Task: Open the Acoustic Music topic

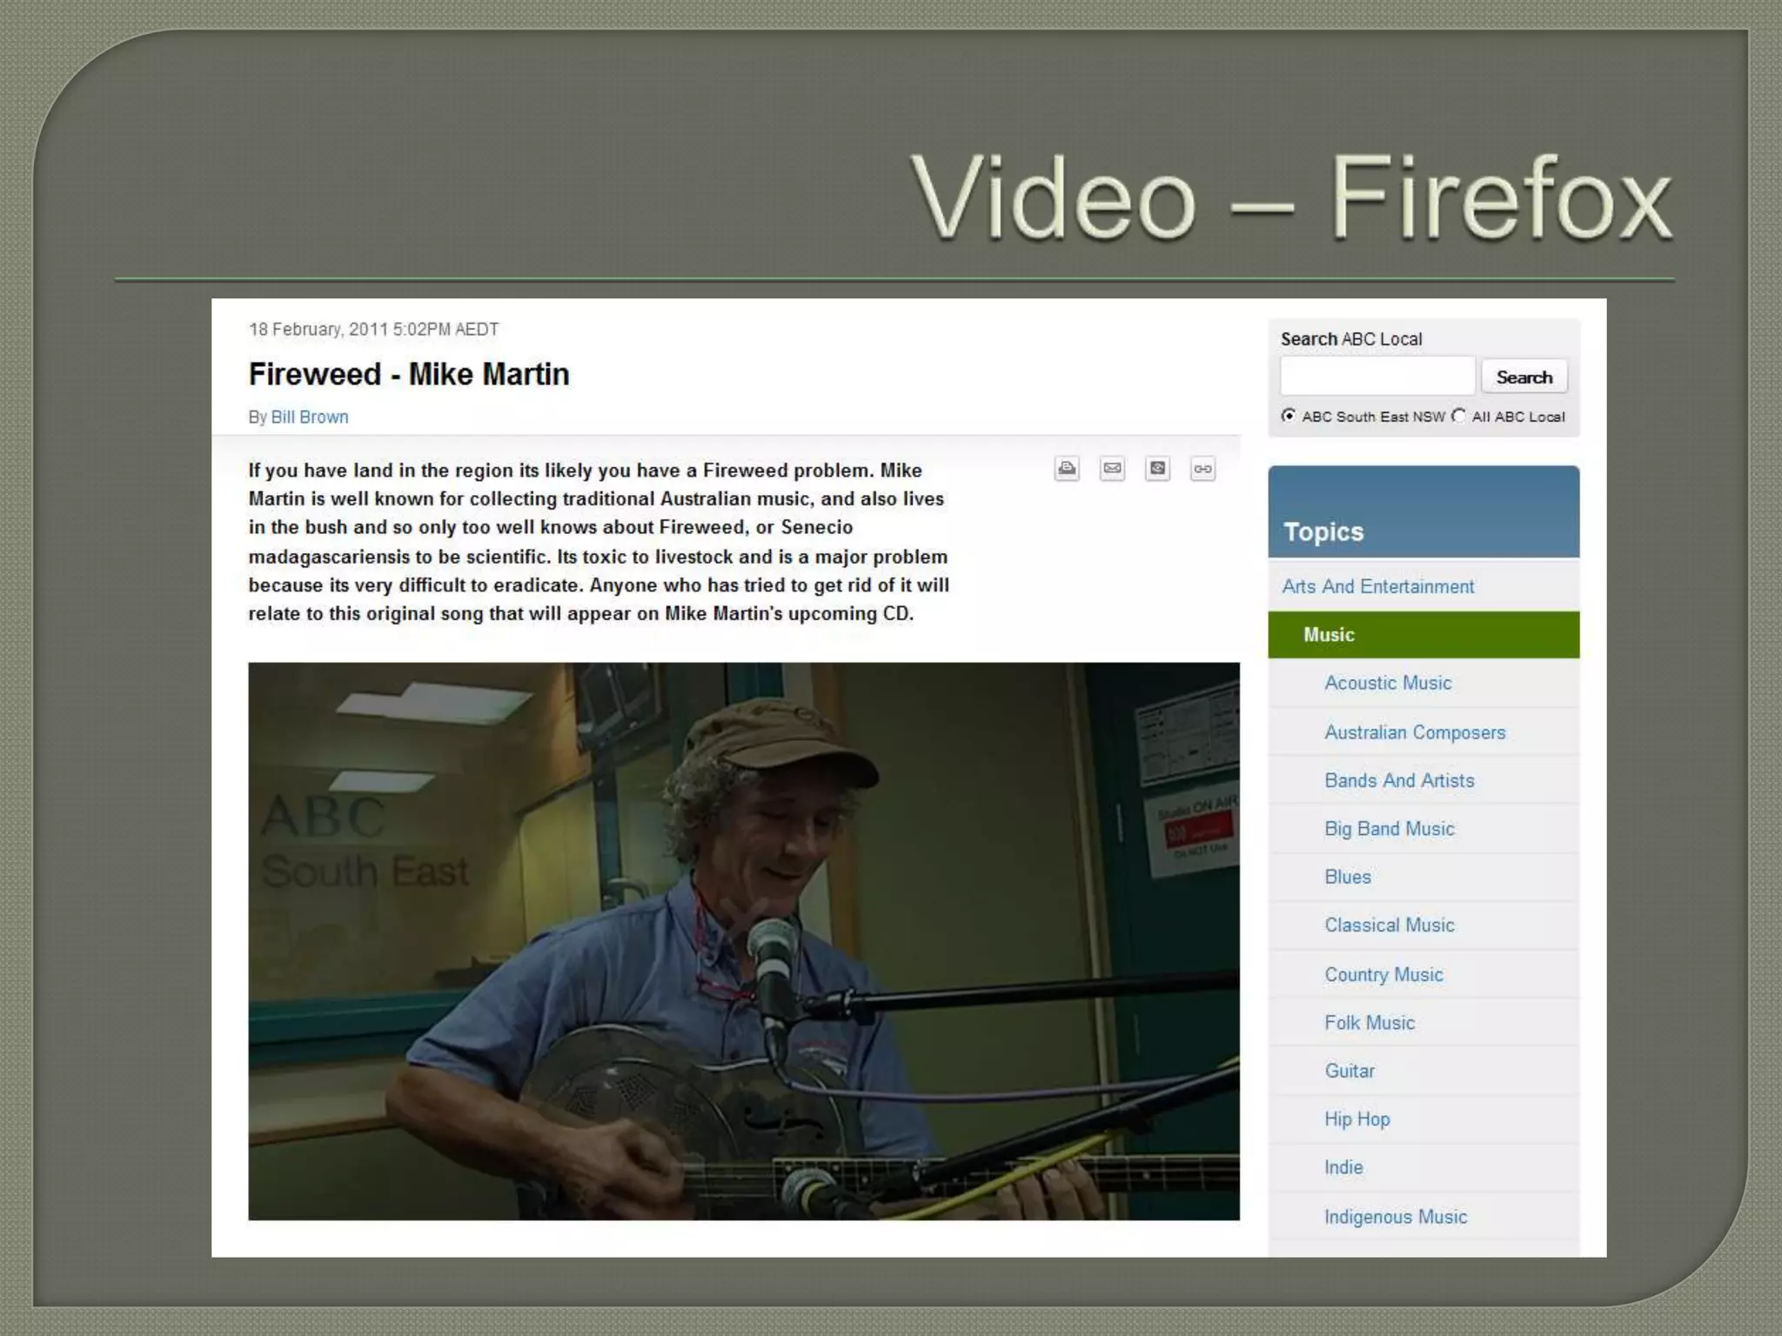Action: point(1388,683)
